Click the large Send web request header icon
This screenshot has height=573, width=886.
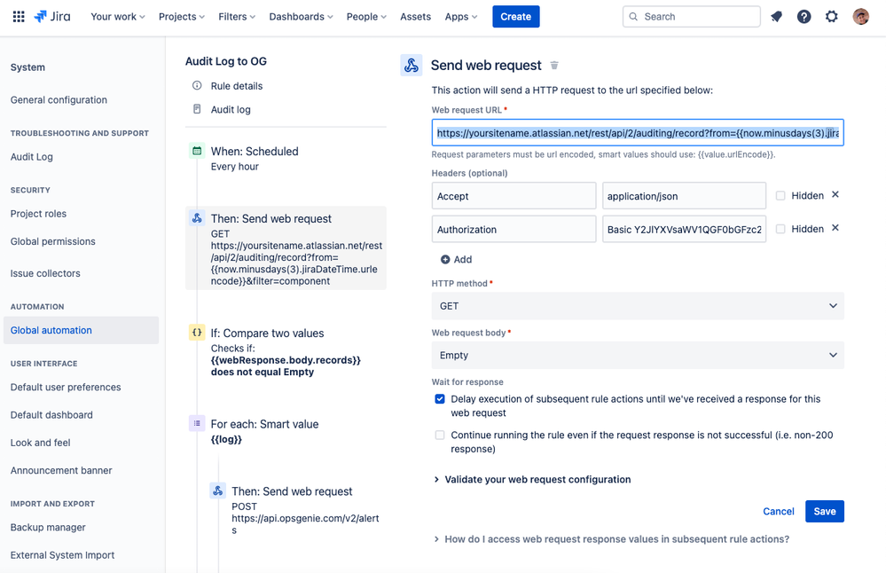pos(412,65)
